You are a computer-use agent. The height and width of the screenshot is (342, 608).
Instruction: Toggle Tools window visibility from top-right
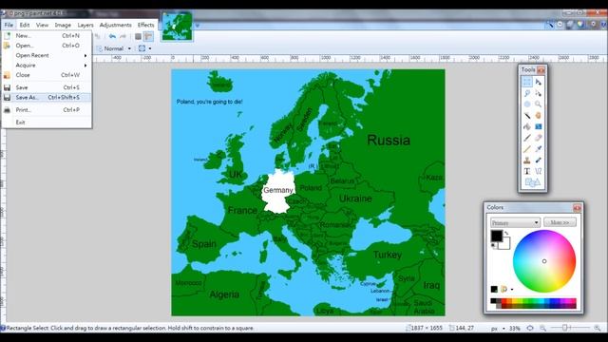coord(550,24)
